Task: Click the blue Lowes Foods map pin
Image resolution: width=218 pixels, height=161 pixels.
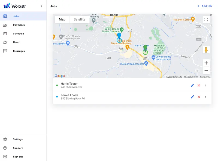Action: tap(119, 36)
